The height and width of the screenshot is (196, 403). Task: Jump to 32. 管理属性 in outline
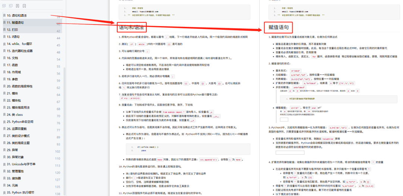pyautogui.click(x=32, y=171)
